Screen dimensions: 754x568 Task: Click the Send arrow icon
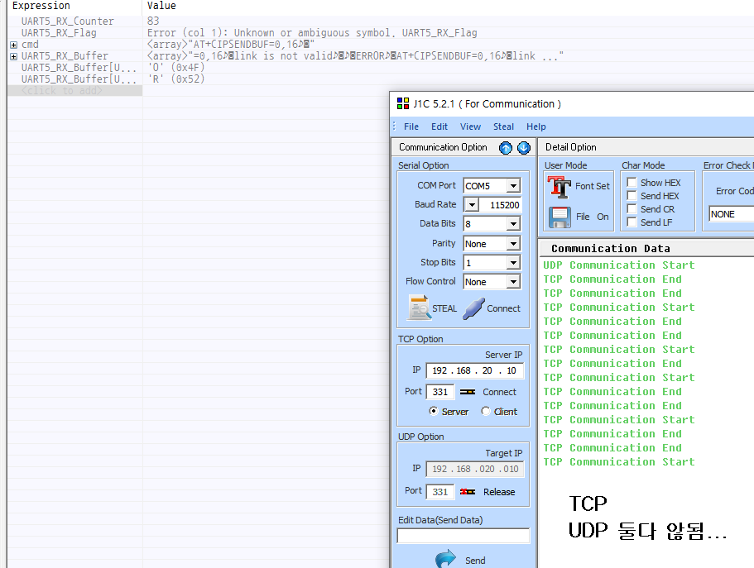(445, 560)
